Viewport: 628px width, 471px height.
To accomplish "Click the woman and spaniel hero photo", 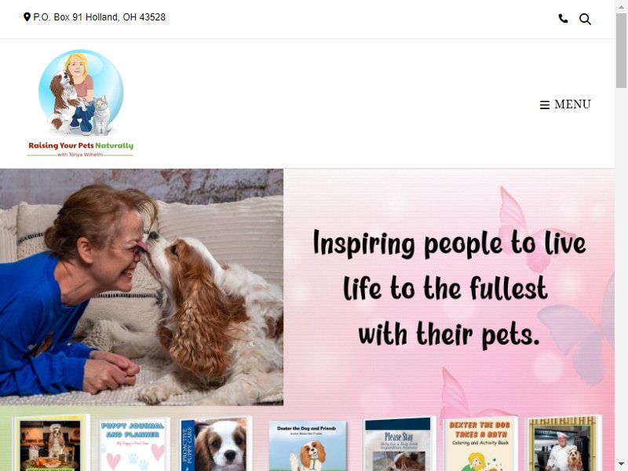I will [141, 287].
